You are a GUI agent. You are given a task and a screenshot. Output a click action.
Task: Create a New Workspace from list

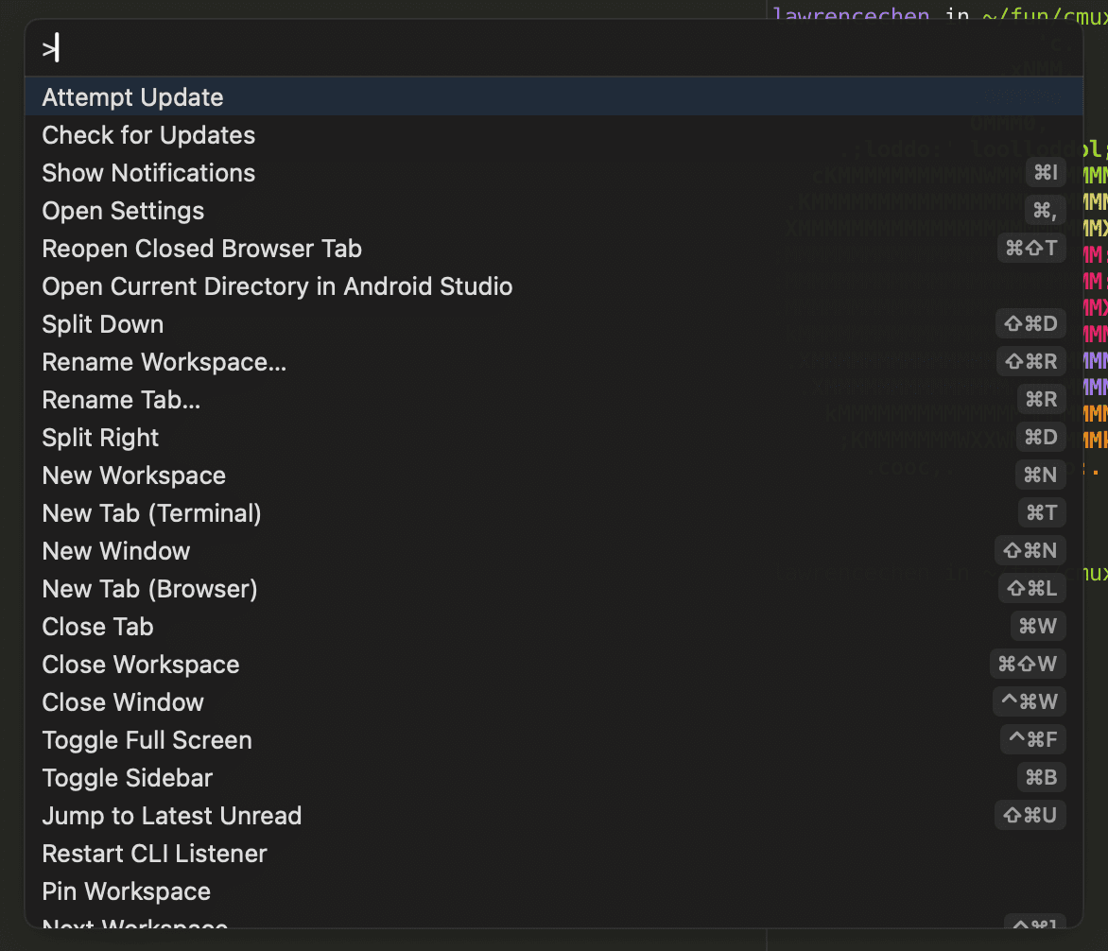pyautogui.click(x=133, y=475)
